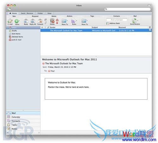Click the attachment paperclip column header
Image resolution: width=158 pixels, height=143 pixels.
tap(48, 28)
